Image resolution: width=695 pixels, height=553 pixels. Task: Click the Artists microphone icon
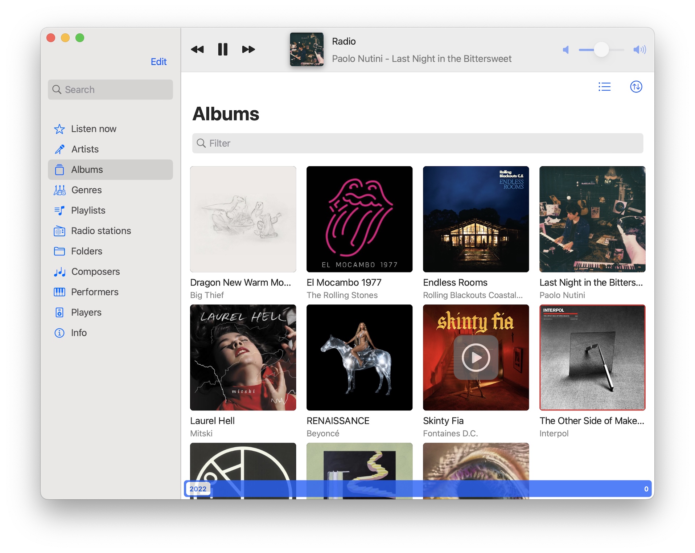59,149
